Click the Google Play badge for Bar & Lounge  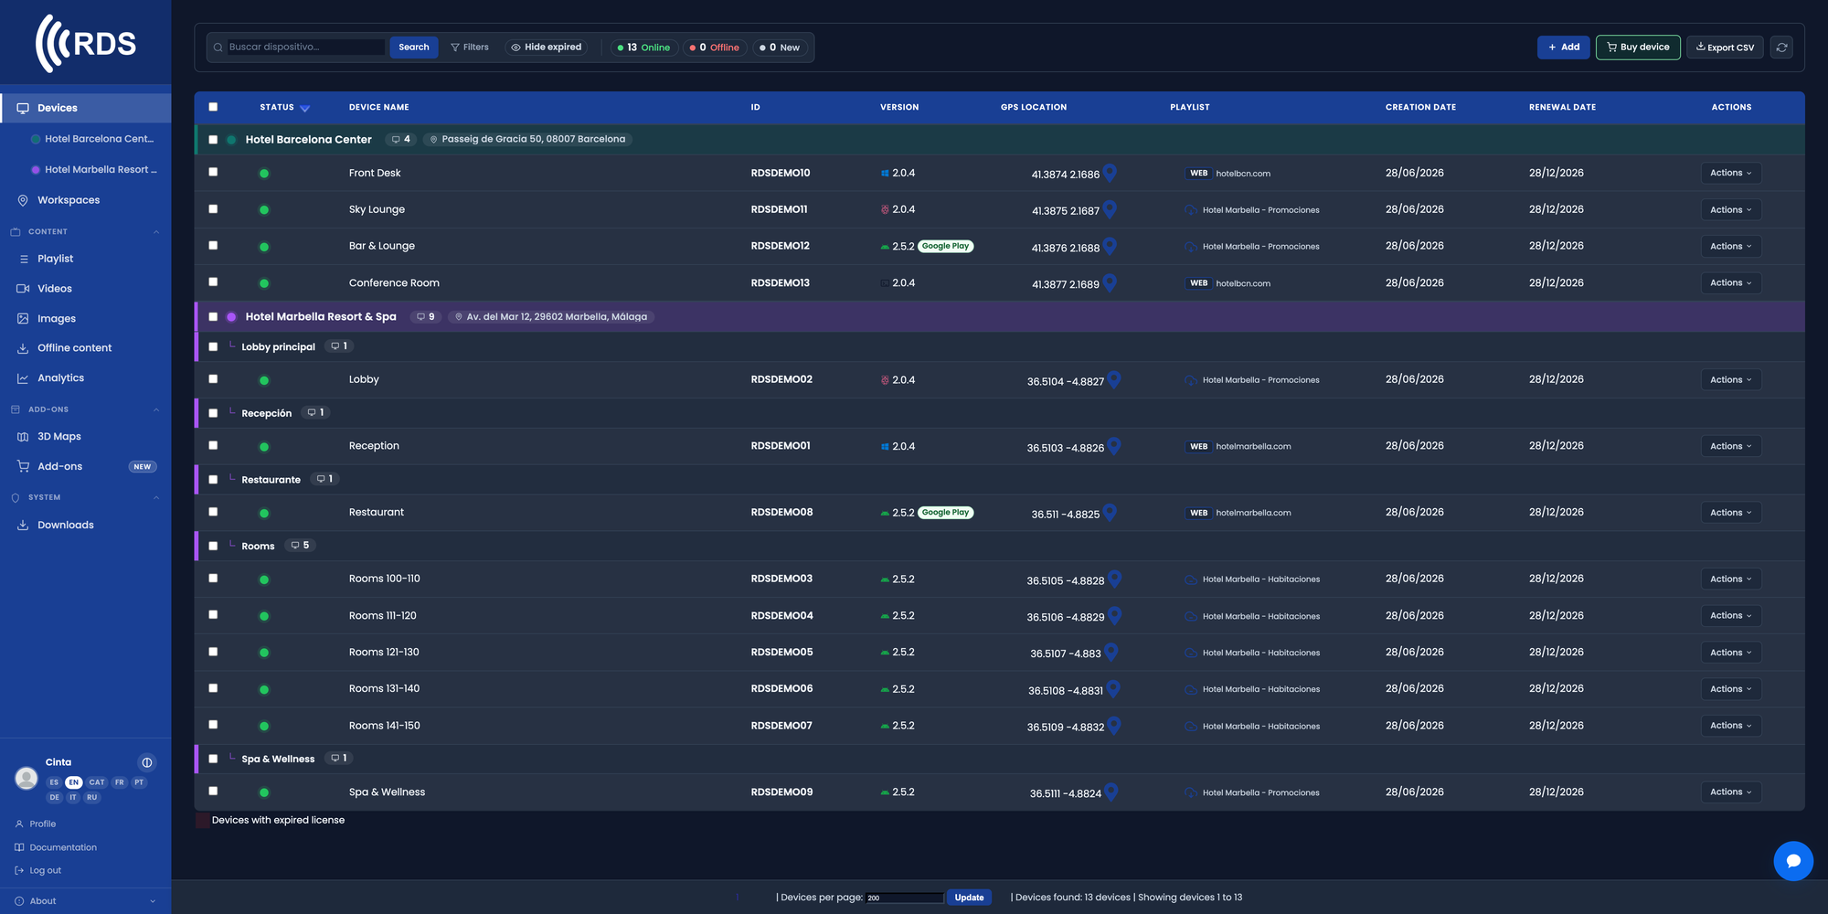pyautogui.click(x=945, y=247)
